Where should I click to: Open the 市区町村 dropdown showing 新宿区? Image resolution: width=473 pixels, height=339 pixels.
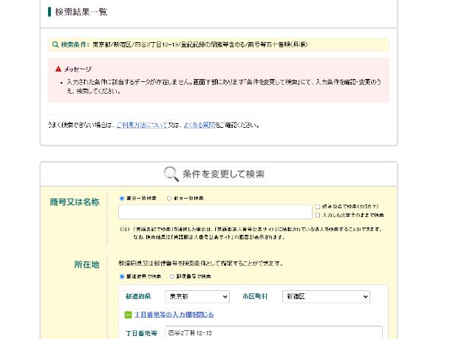(x=325, y=297)
